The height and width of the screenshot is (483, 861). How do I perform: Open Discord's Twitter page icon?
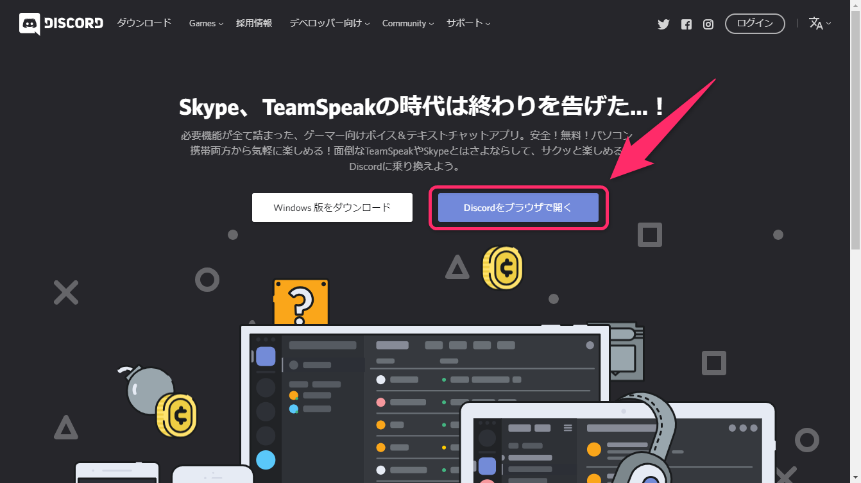pyautogui.click(x=663, y=24)
